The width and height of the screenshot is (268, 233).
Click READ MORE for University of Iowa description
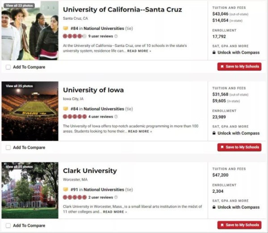(140, 131)
